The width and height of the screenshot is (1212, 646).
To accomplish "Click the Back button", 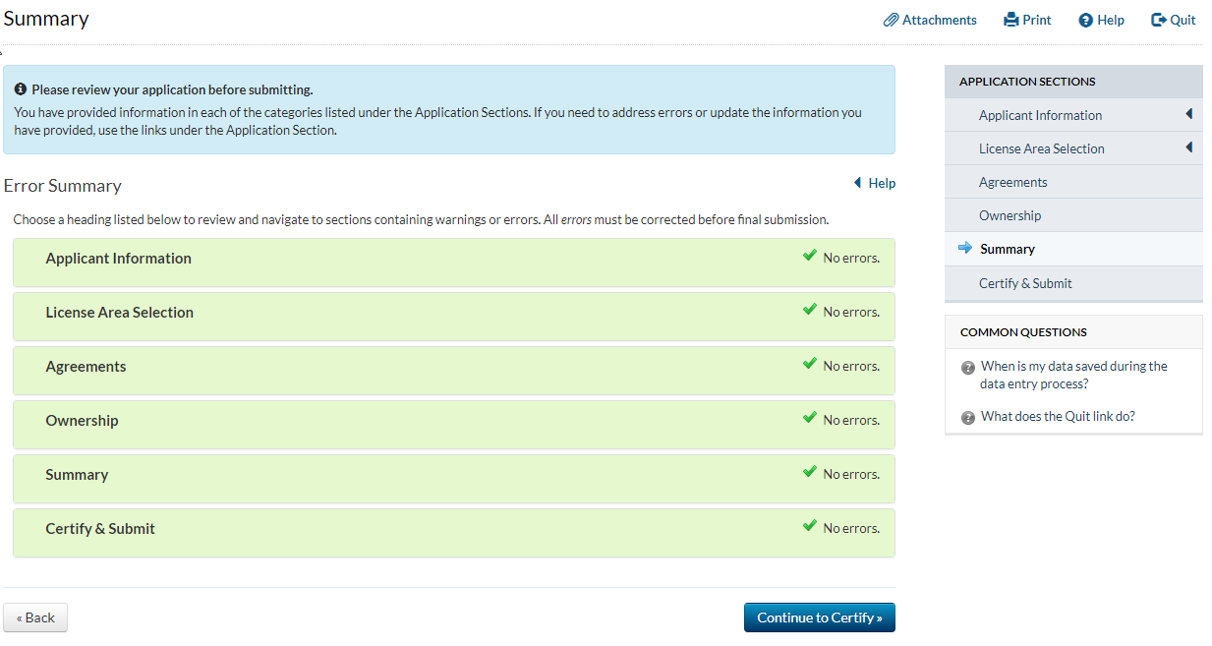I will coord(35,617).
